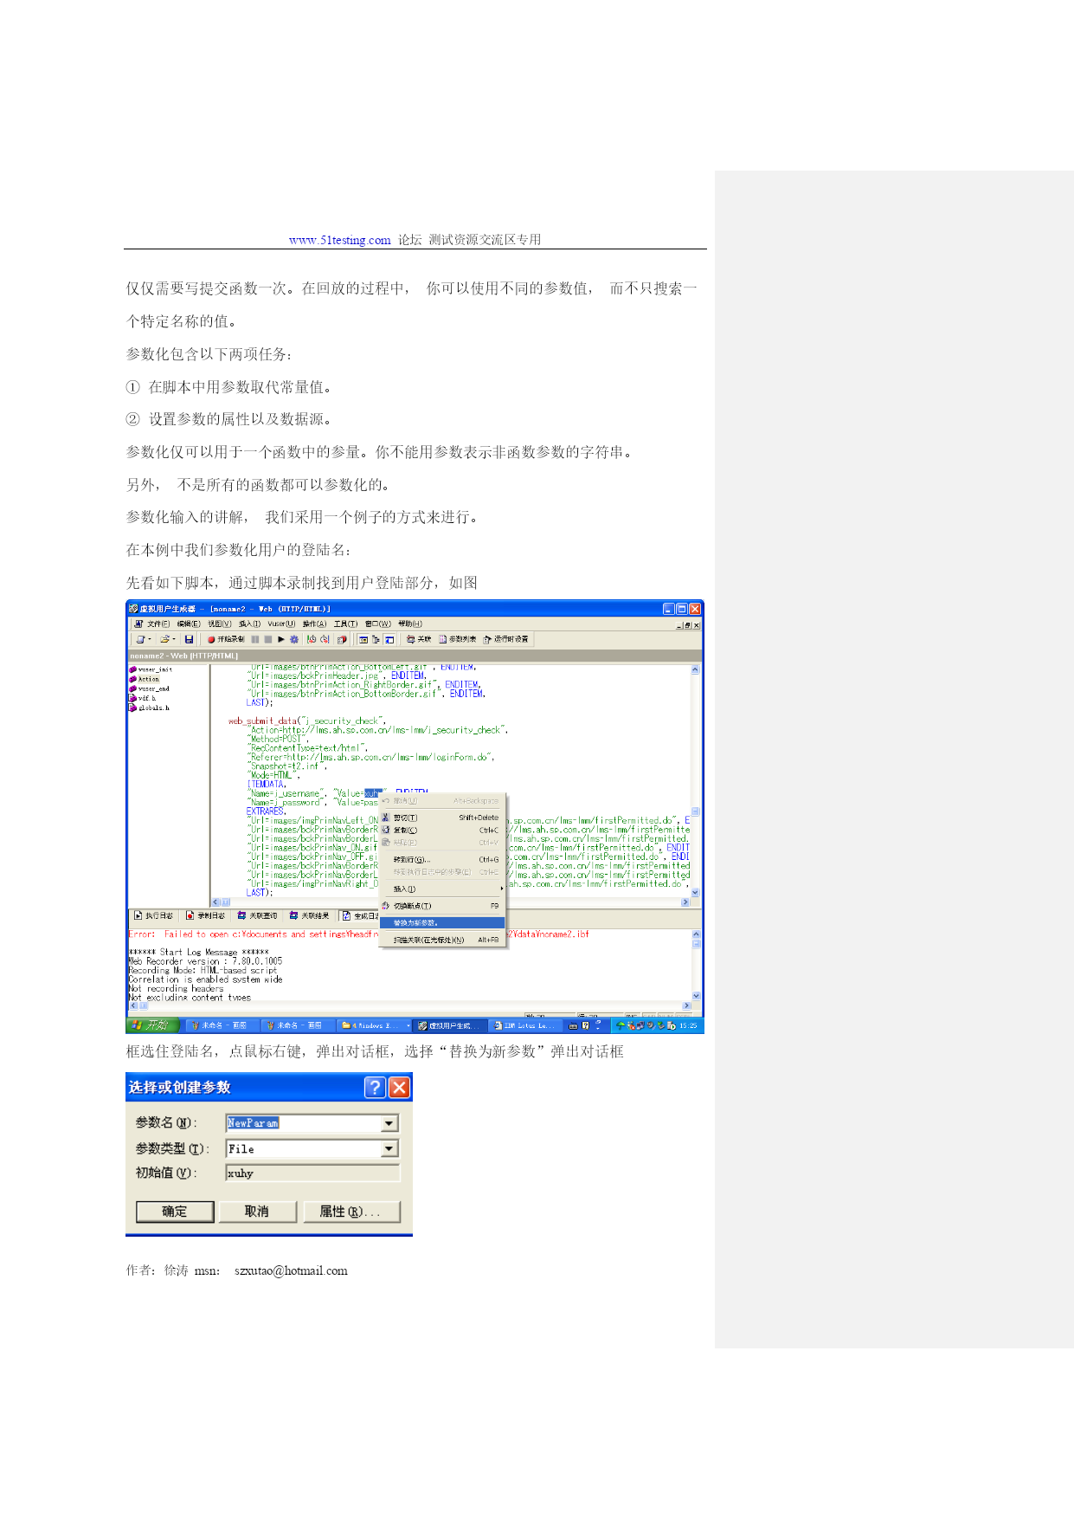Select the vdf.h file node
Image resolution: width=1074 pixels, height=1519 pixels.
pyautogui.click(x=143, y=698)
